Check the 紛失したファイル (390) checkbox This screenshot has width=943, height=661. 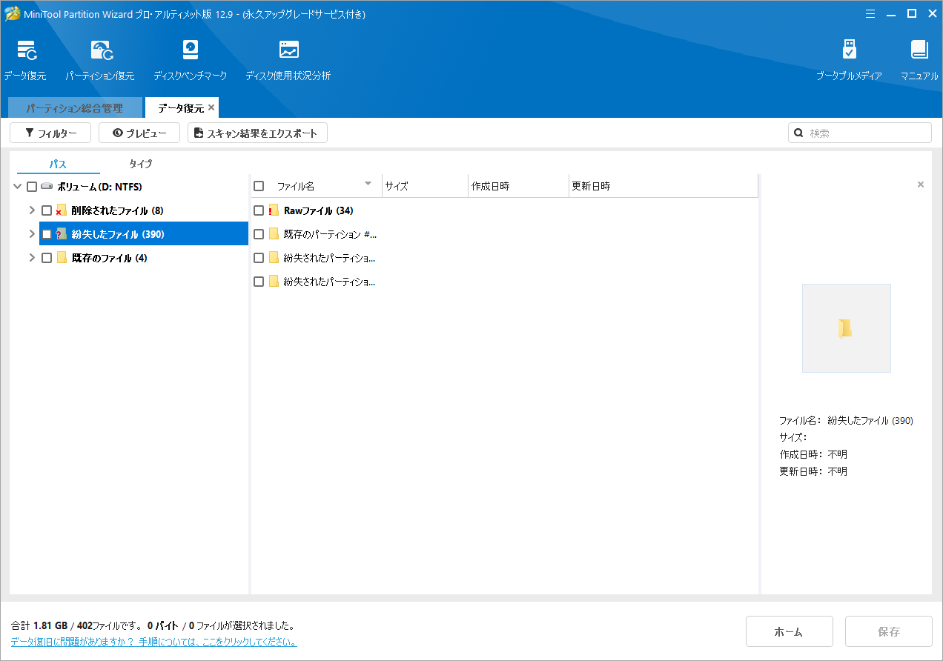[x=47, y=234]
